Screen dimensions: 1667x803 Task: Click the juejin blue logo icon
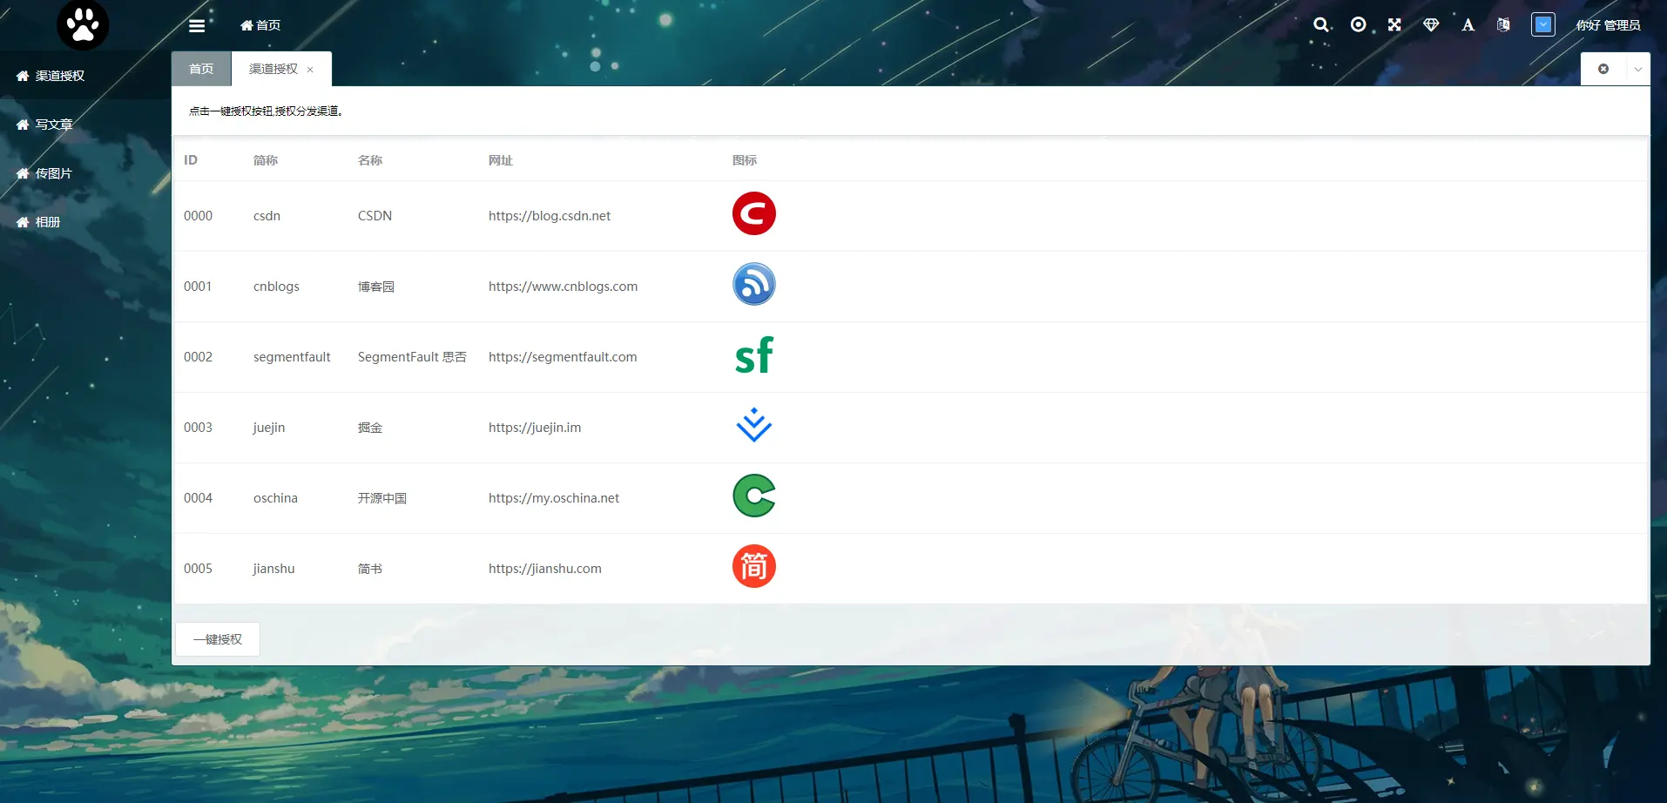(x=754, y=425)
